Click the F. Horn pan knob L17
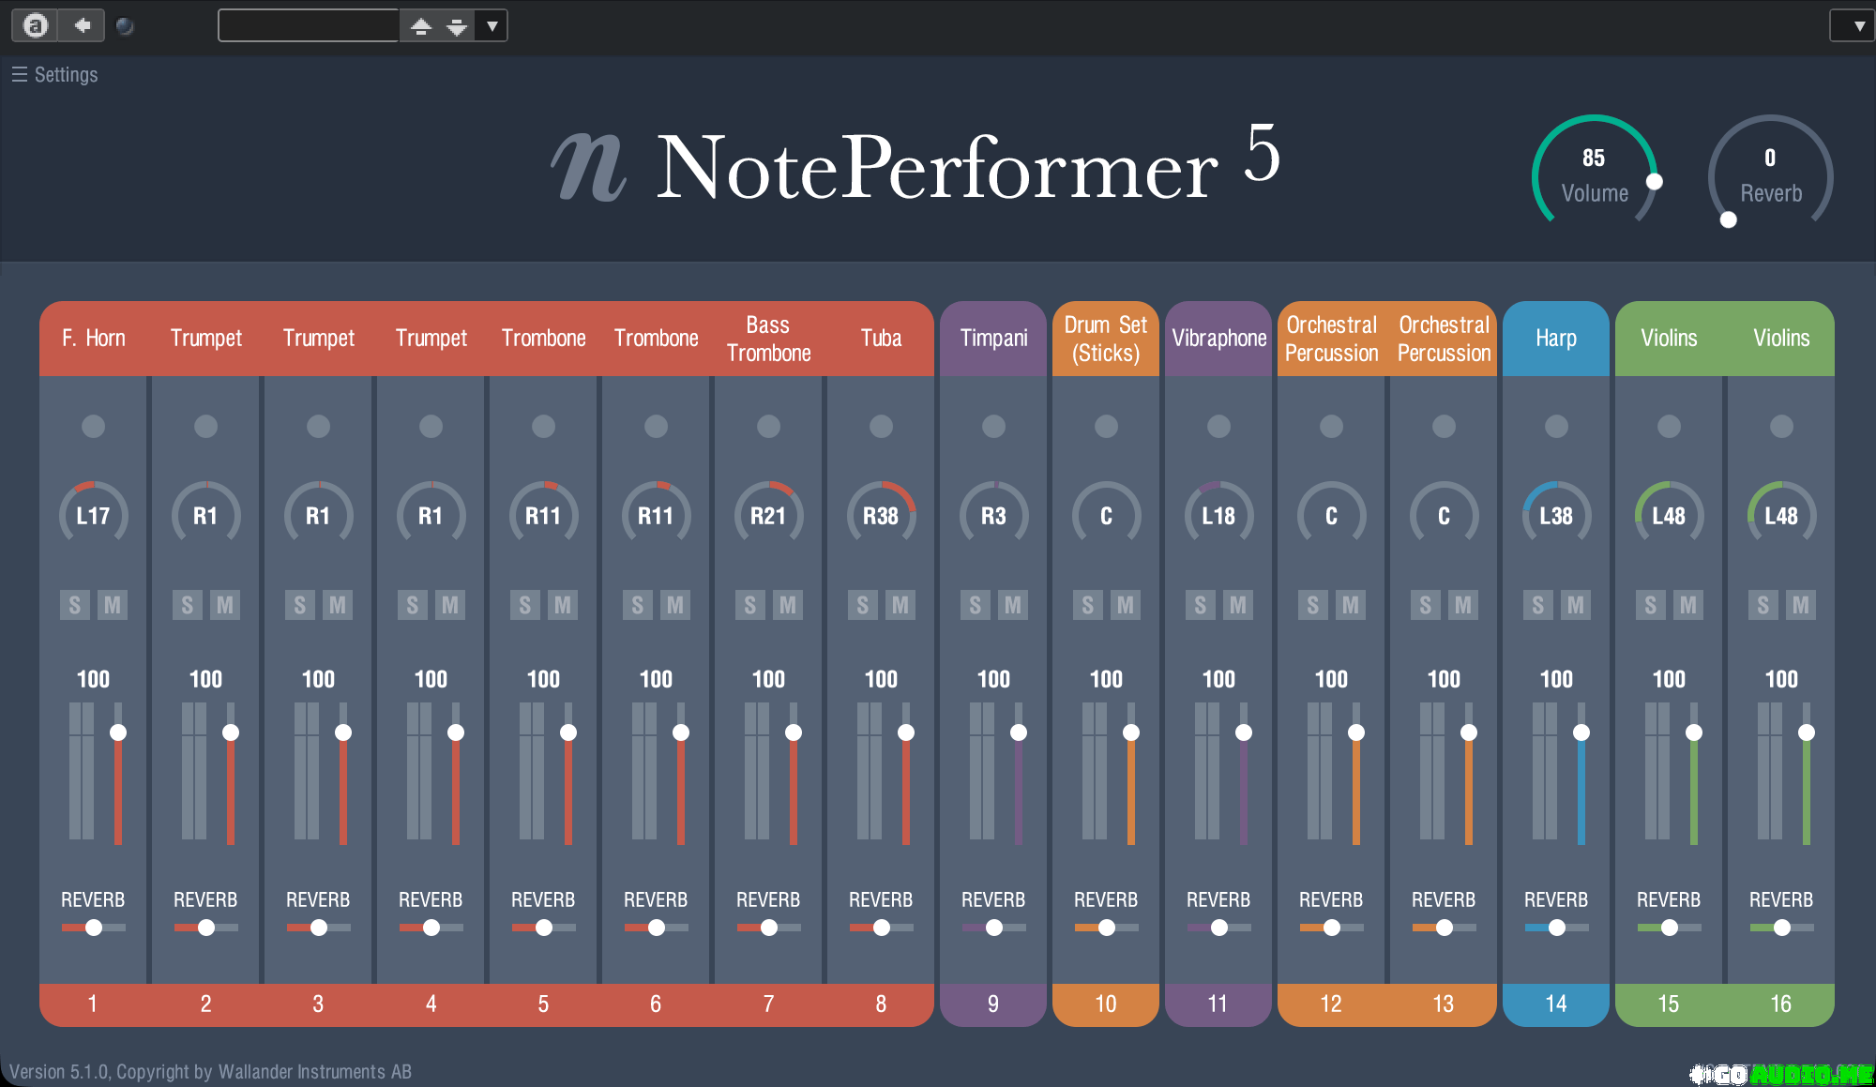Viewport: 1876px width, 1087px height. [x=93, y=515]
